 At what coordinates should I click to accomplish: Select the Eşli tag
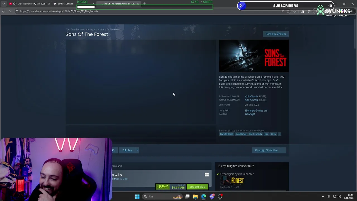[266, 134]
